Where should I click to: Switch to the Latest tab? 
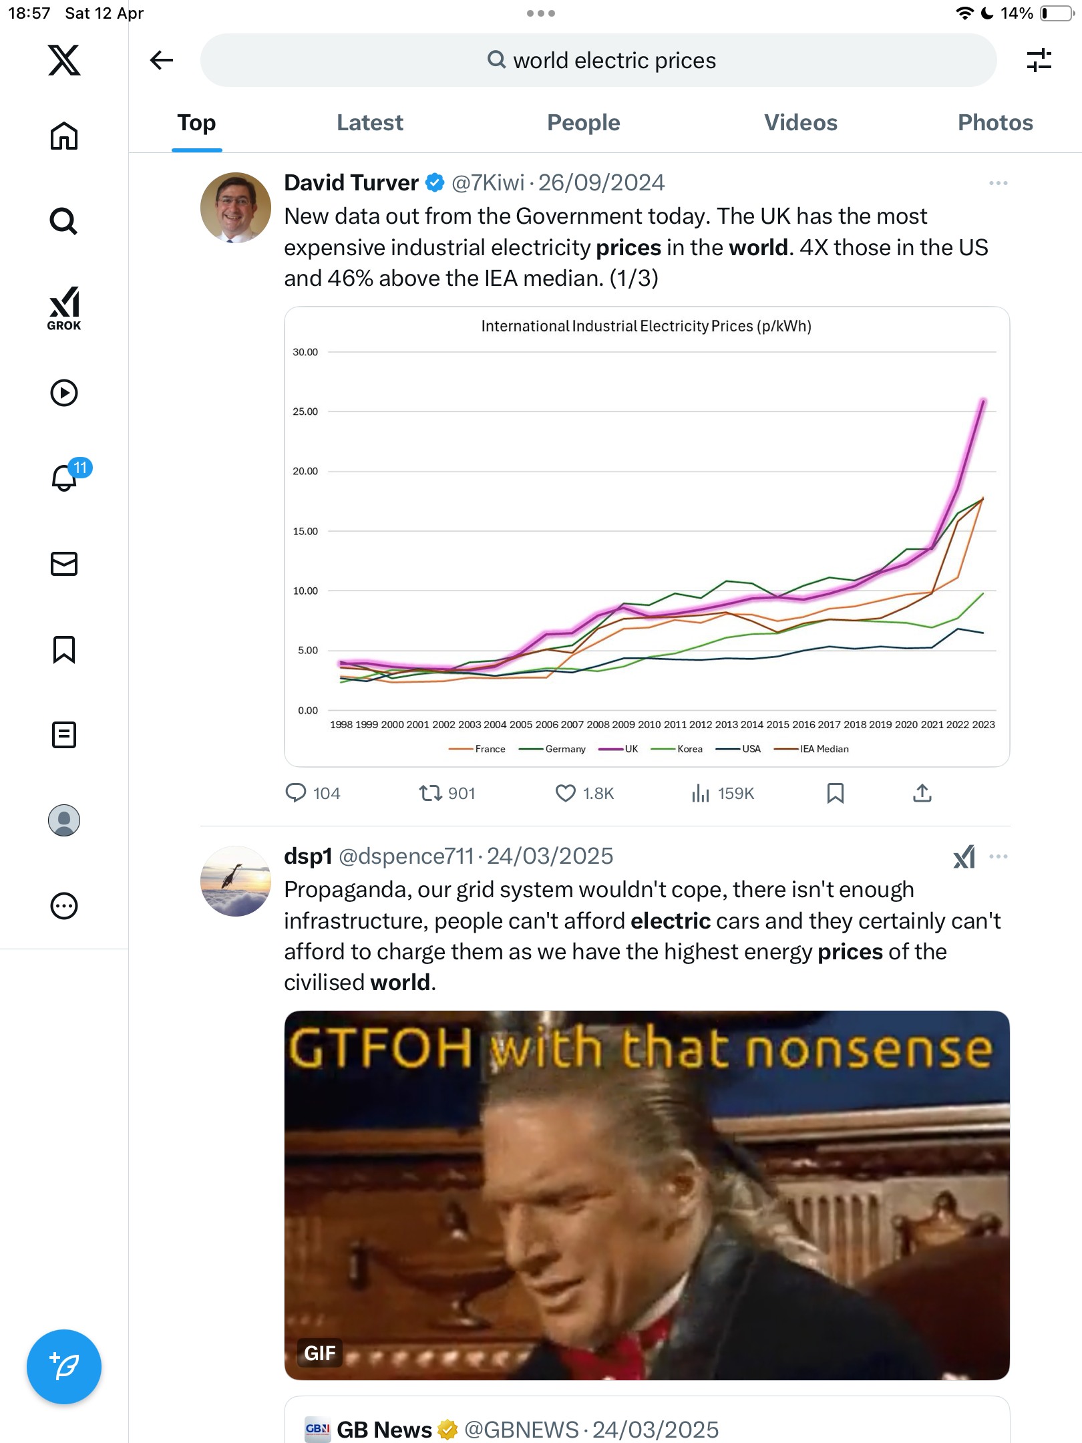coord(370,123)
